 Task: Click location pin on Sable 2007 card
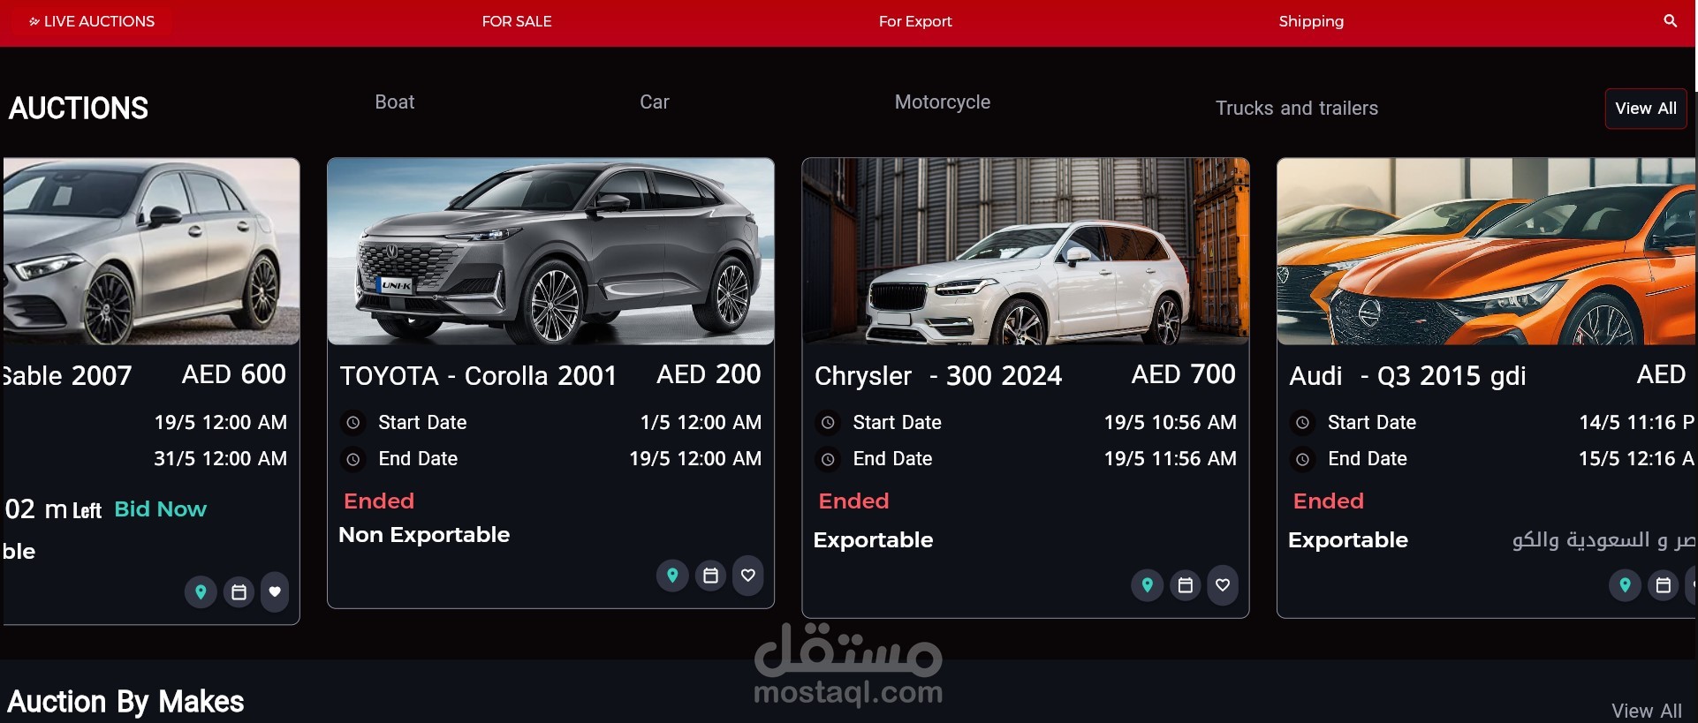(x=201, y=591)
